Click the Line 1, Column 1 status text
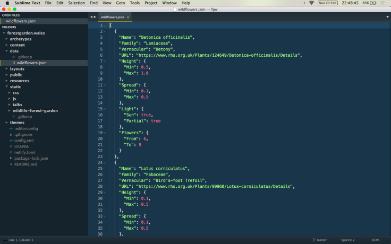 [x=21, y=240]
